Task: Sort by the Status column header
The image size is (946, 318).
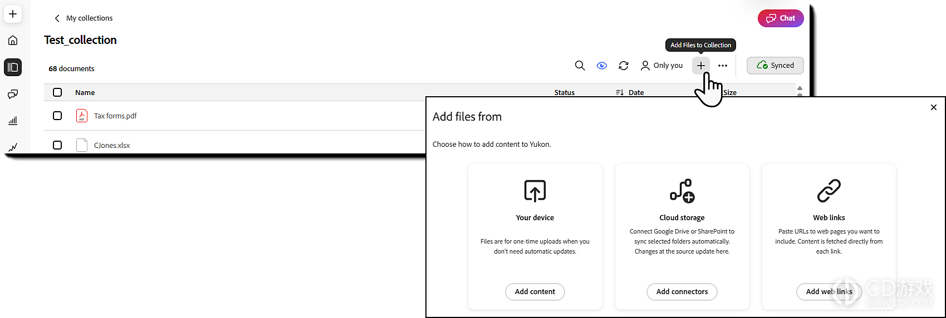Action: click(x=565, y=93)
